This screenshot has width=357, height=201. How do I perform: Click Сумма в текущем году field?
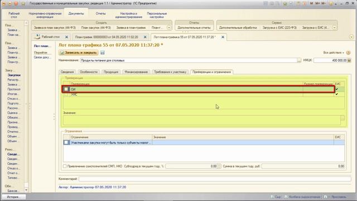303,166
